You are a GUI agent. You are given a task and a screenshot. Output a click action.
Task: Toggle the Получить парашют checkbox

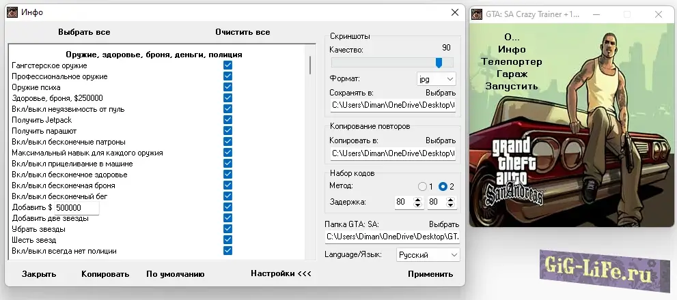[227, 131]
